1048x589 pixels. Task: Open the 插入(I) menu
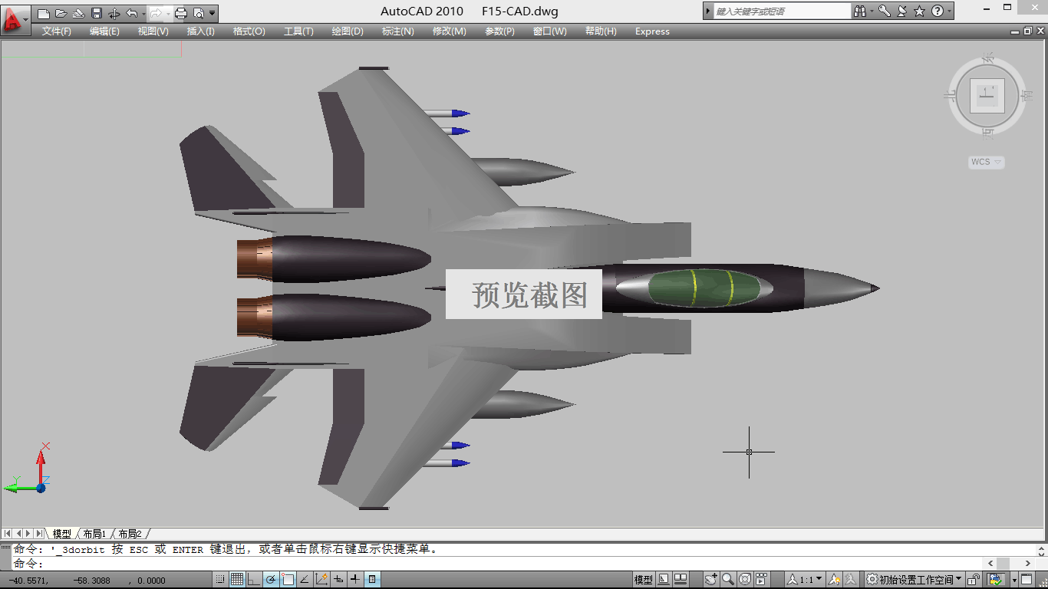201,31
